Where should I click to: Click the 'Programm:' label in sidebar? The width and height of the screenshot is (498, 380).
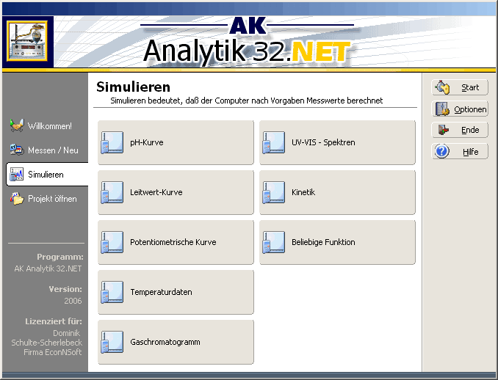60,257
